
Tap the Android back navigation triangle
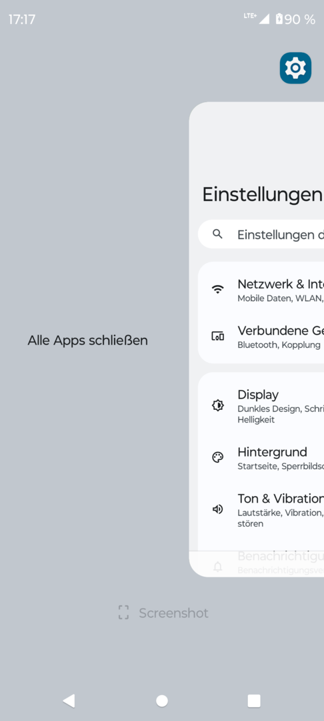point(69,701)
